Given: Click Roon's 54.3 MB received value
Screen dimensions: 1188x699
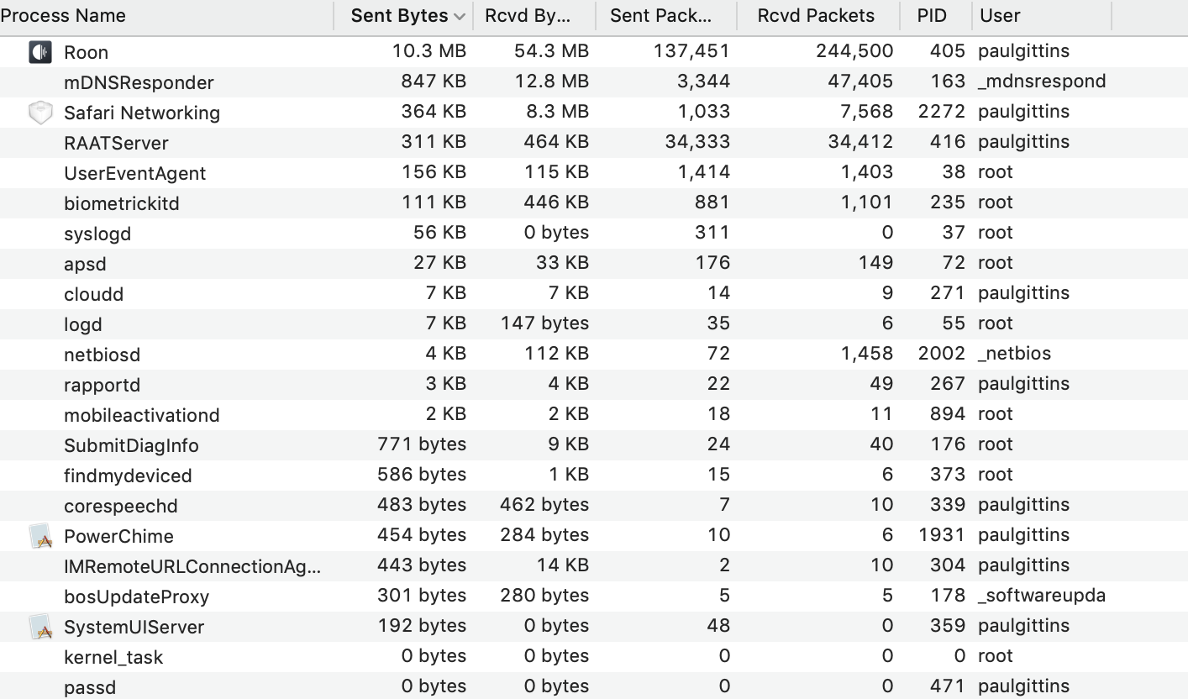Looking at the screenshot, I should point(551,50).
